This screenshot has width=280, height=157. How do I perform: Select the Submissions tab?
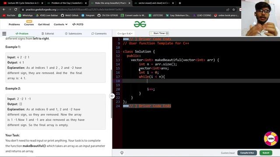pos(73,34)
